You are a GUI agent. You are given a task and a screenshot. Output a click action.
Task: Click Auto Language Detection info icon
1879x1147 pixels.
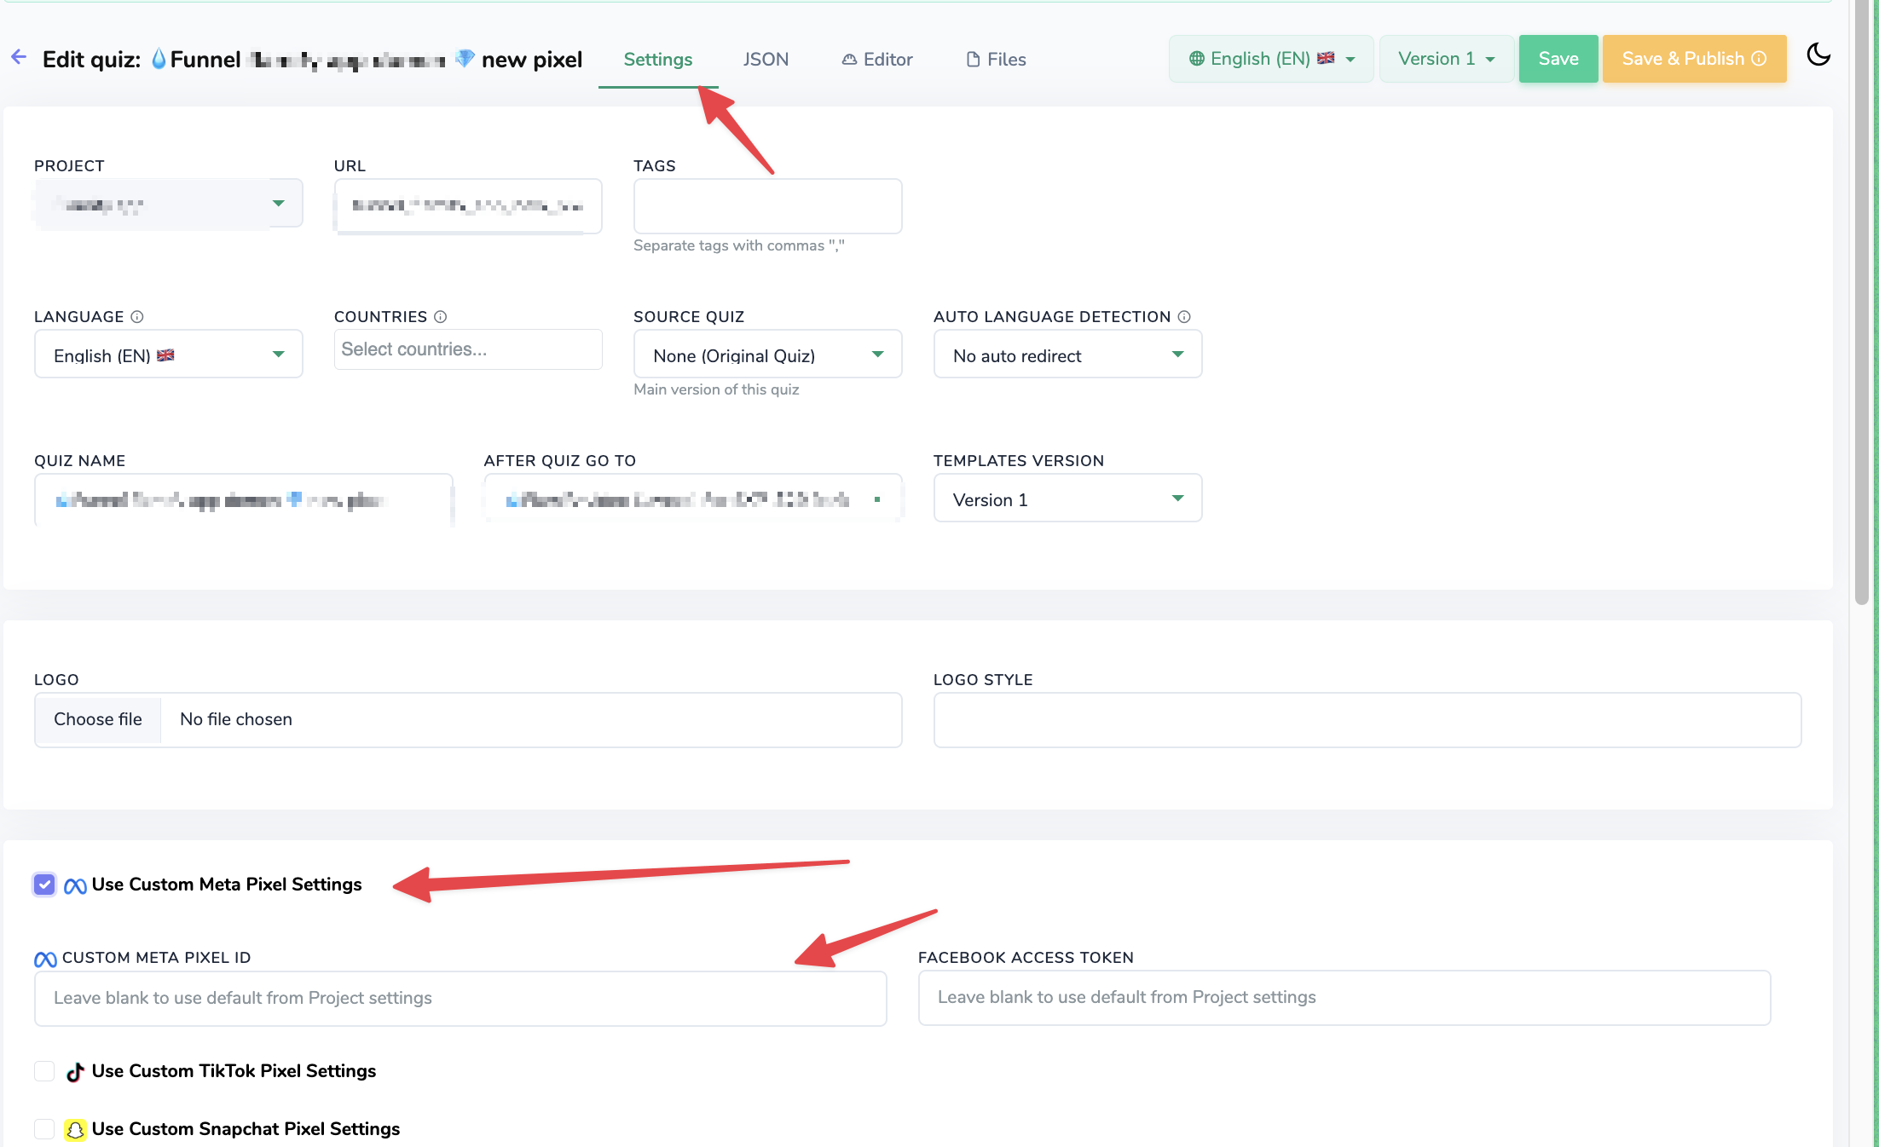pos(1184,317)
